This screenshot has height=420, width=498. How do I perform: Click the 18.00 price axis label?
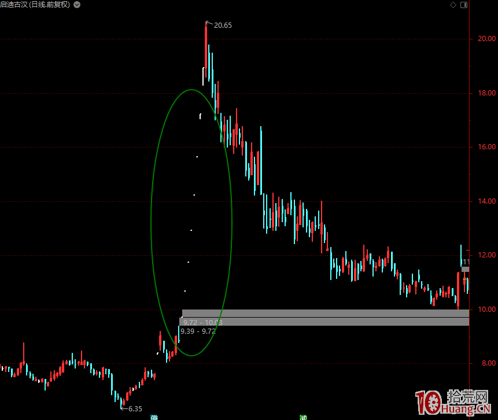[x=486, y=93]
